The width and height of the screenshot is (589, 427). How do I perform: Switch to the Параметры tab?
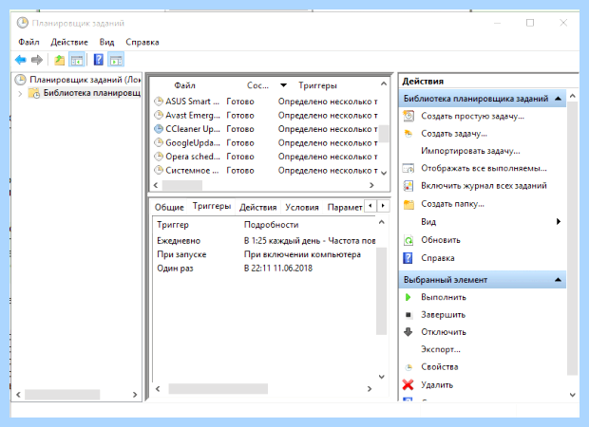(x=344, y=207)
